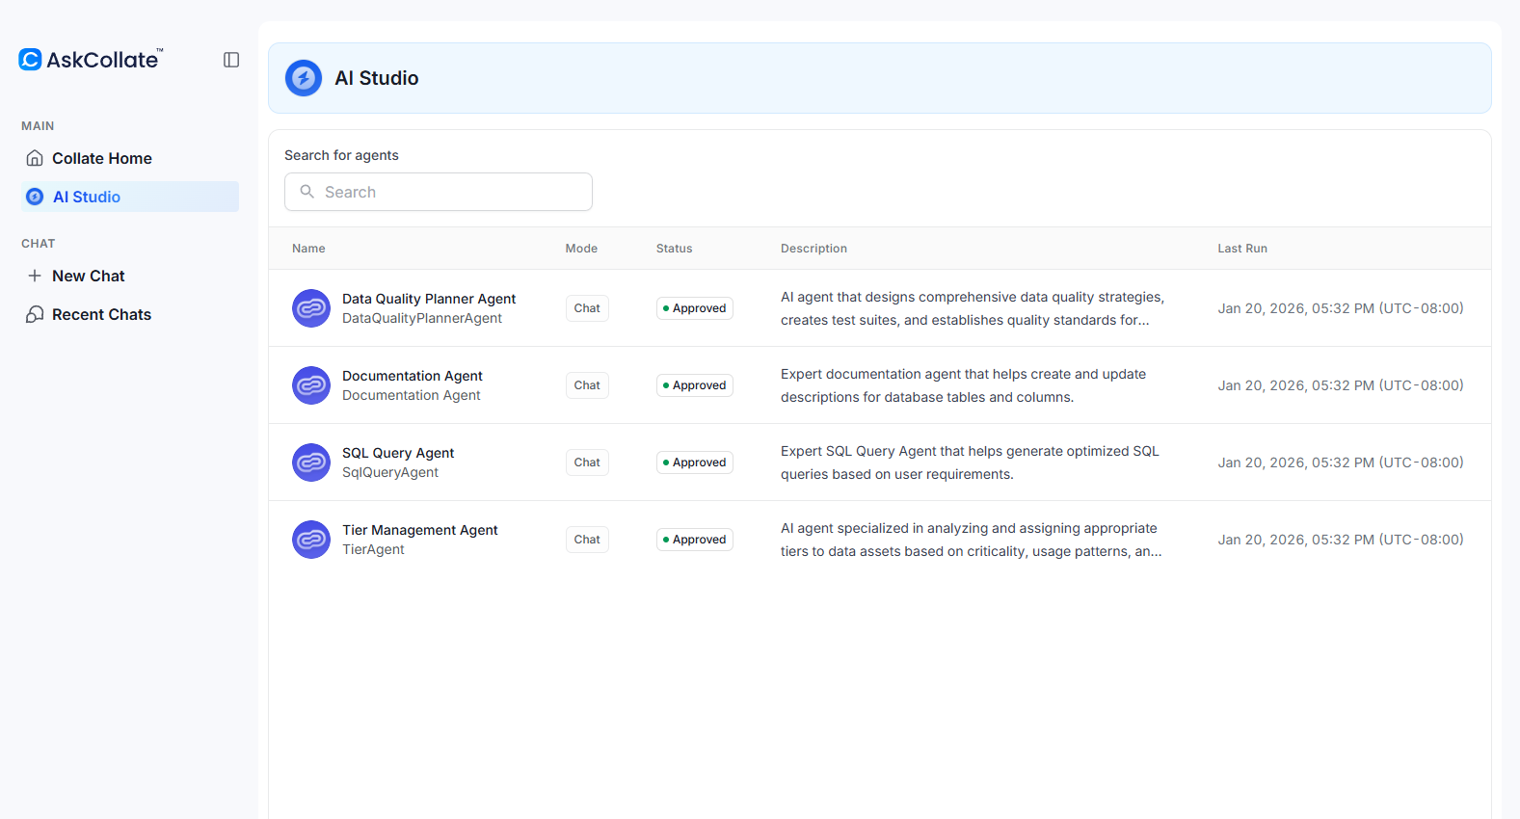Viewport: 1520px width, 819px height.
Task: Select AI Studio in the sidebar
Action: click(87, 197)
